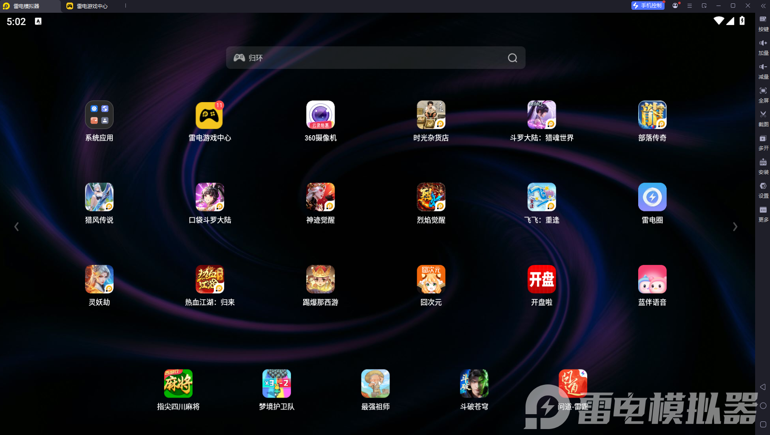Launch the 时光杂货店 game
Image resolution: width=770 pixels, height=435 pixels.
click(x=431, y=115)
